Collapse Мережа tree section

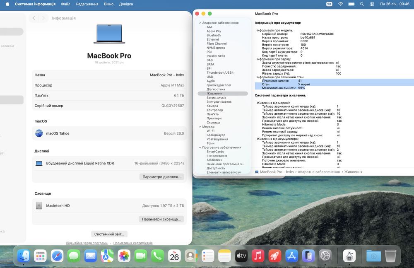coord(200,127)
